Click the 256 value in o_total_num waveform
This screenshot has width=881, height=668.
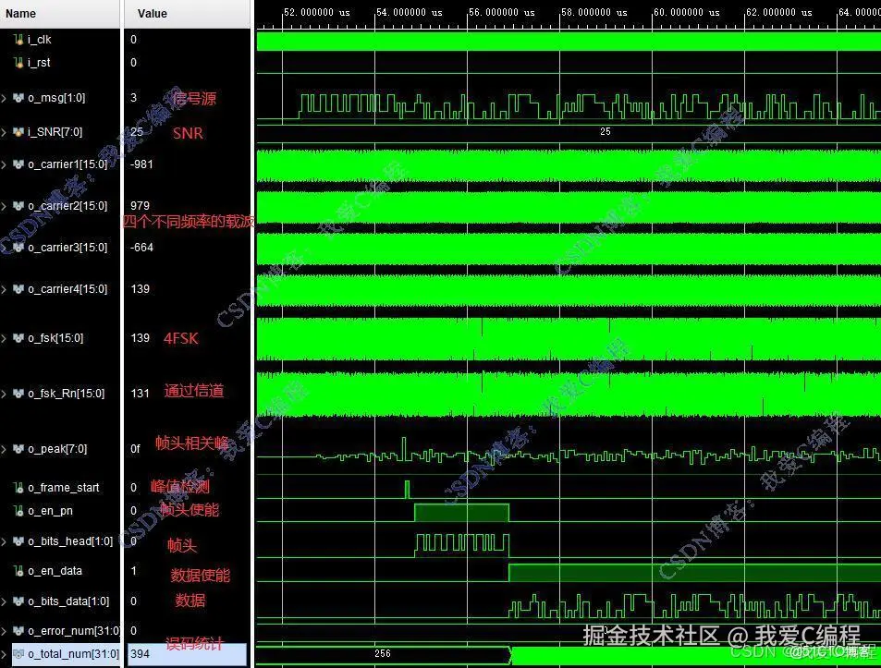(383, 653)
